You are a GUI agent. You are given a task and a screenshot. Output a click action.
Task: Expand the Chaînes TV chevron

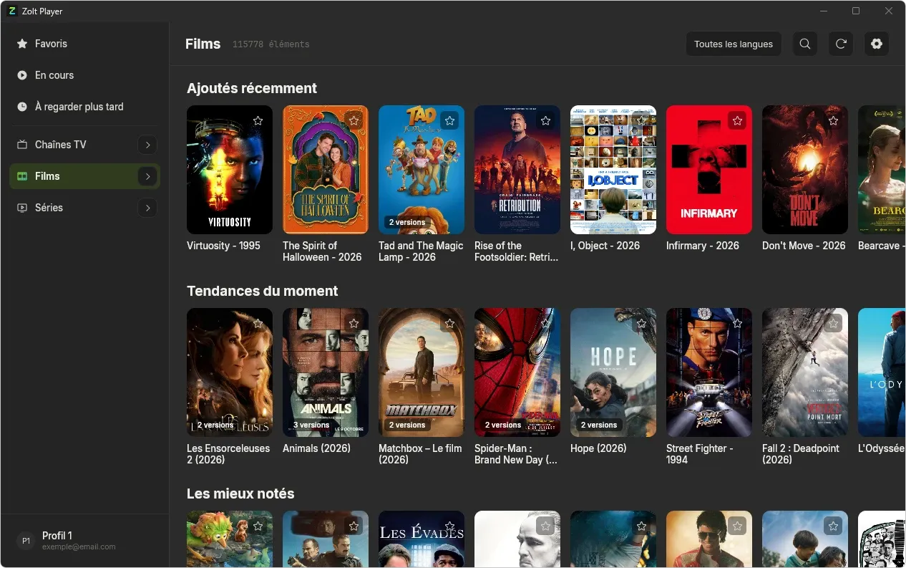147,145
